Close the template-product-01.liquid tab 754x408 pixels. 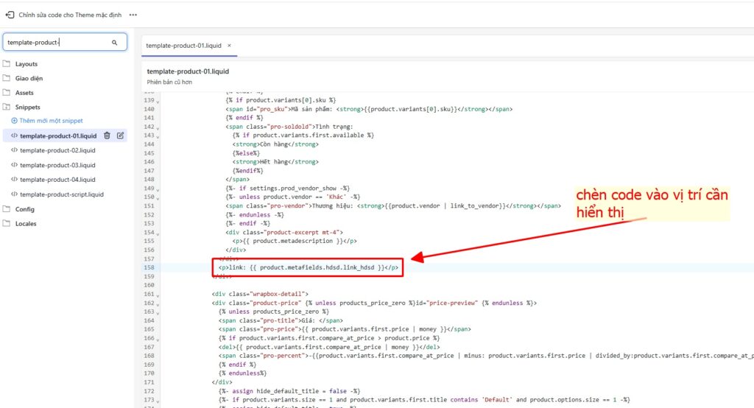228,46
